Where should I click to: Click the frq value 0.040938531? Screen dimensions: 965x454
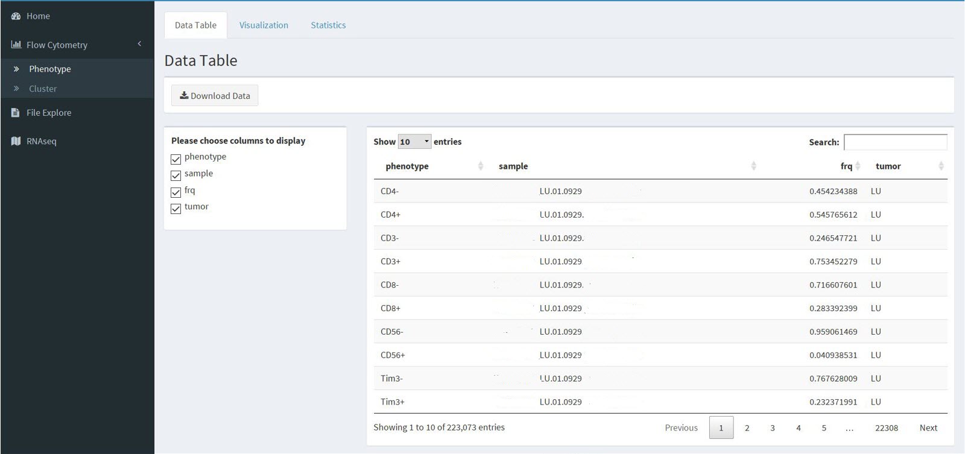pyautogui.click(x=833, y=355)
